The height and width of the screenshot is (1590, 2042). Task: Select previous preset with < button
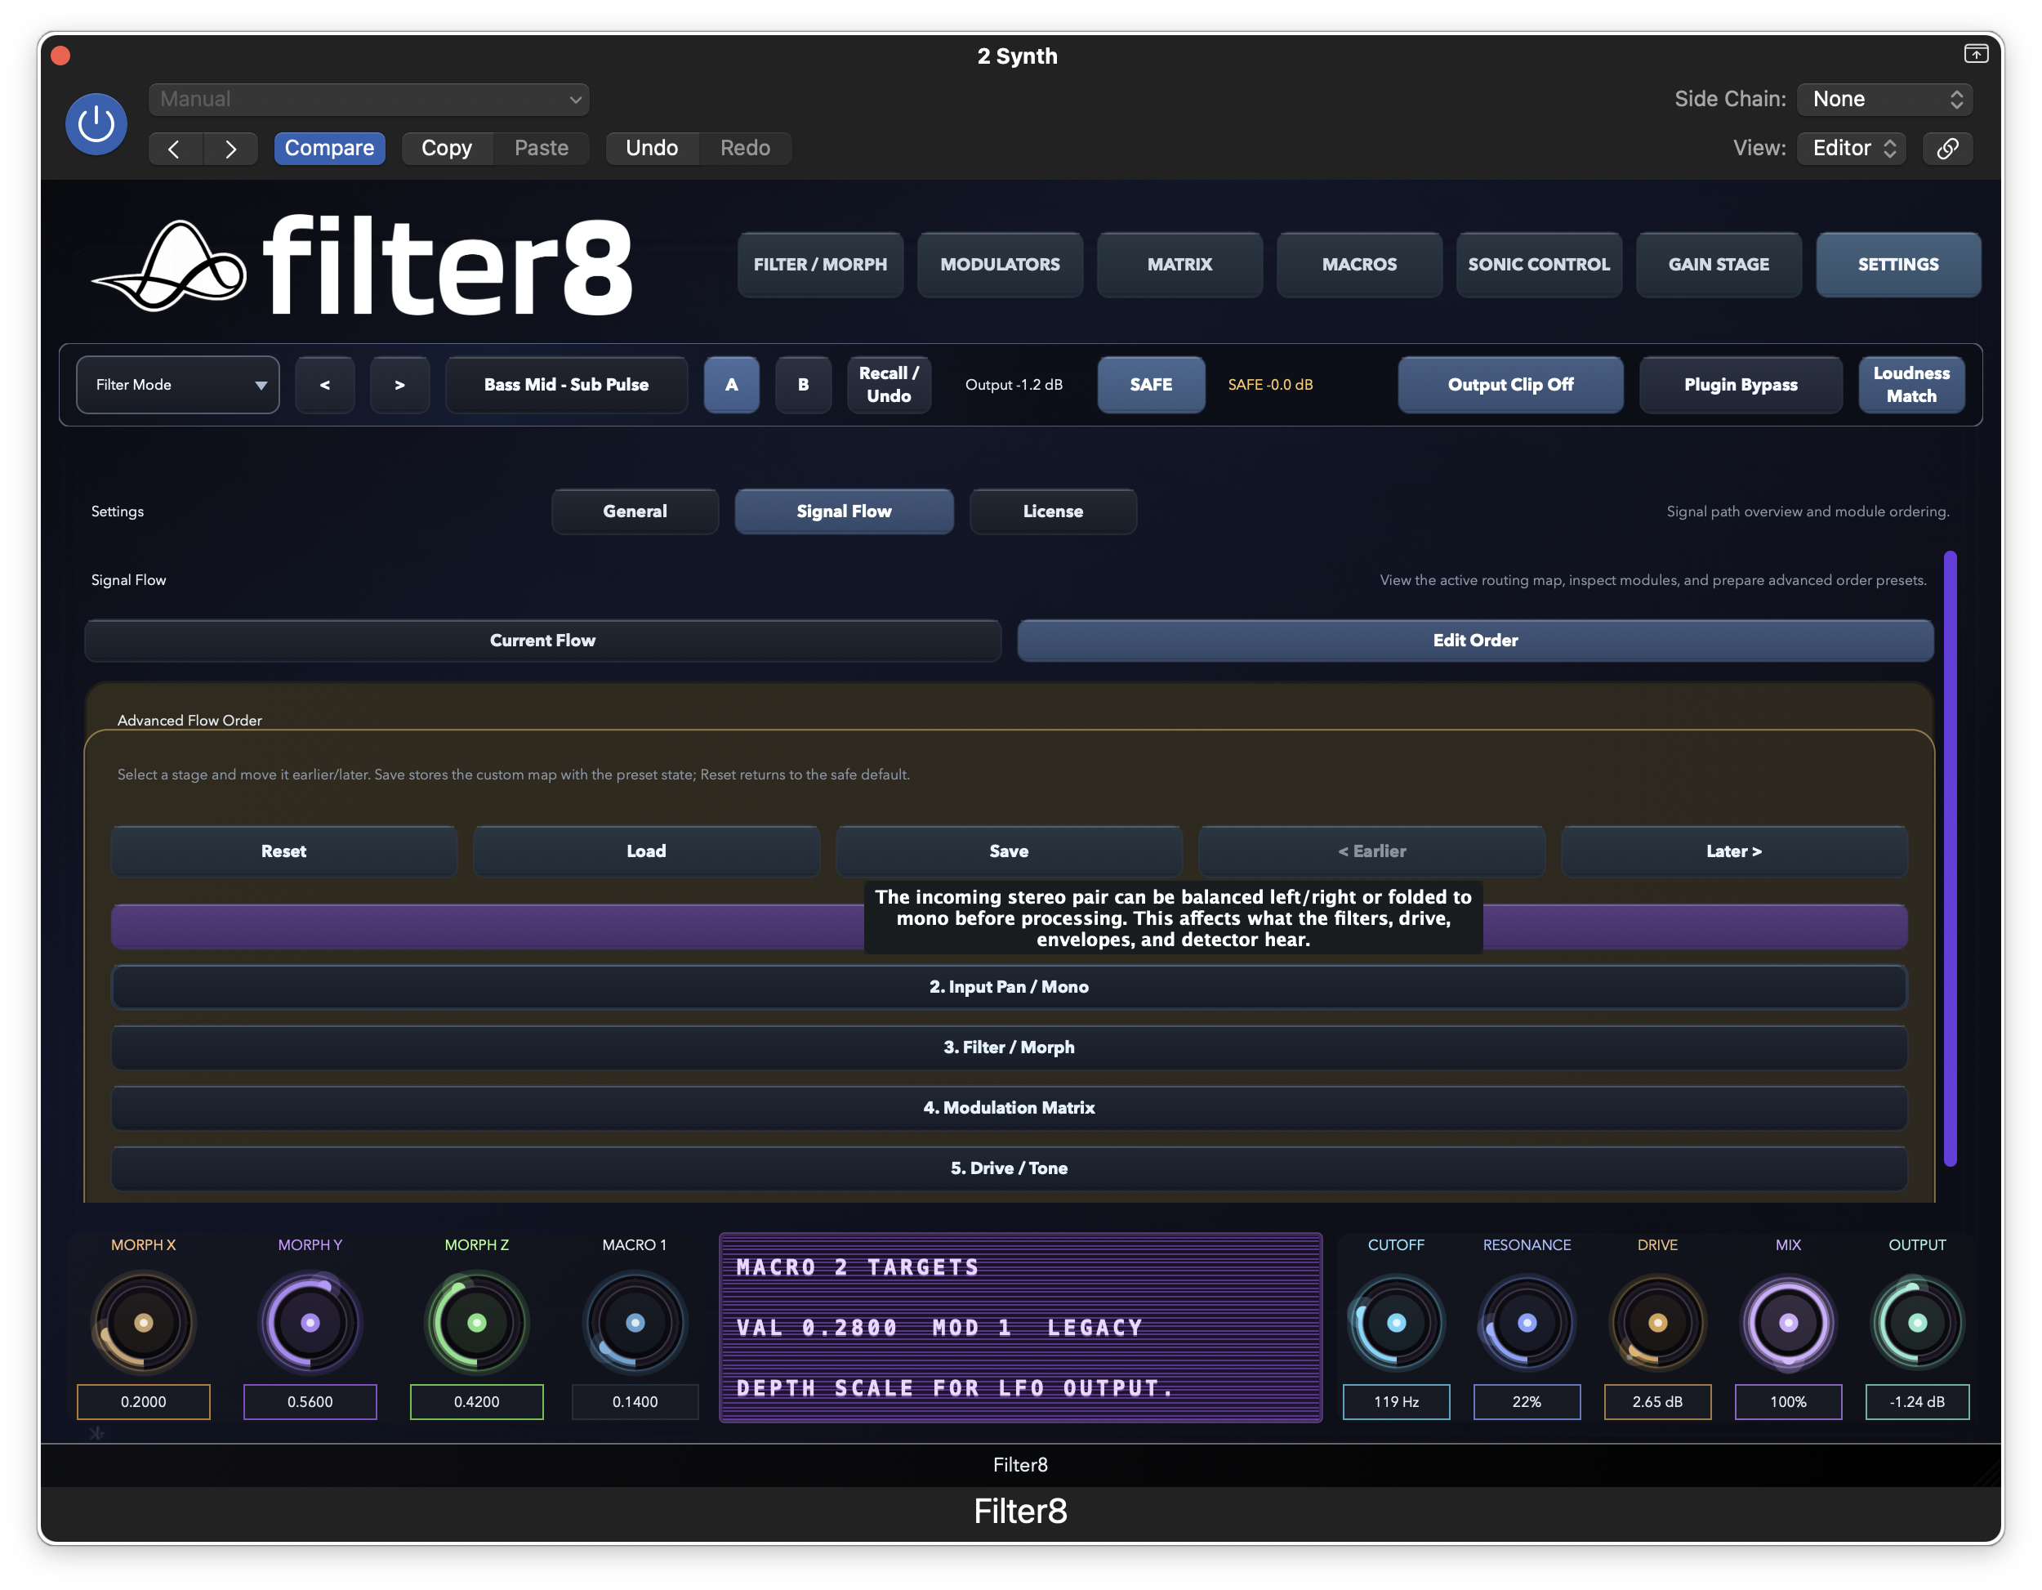click(324, 384)
